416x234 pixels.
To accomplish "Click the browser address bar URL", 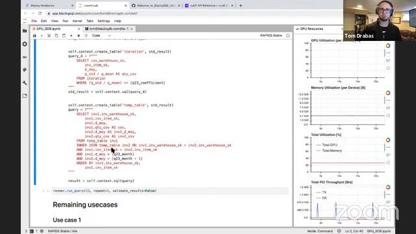I will [x=95, y=13].
